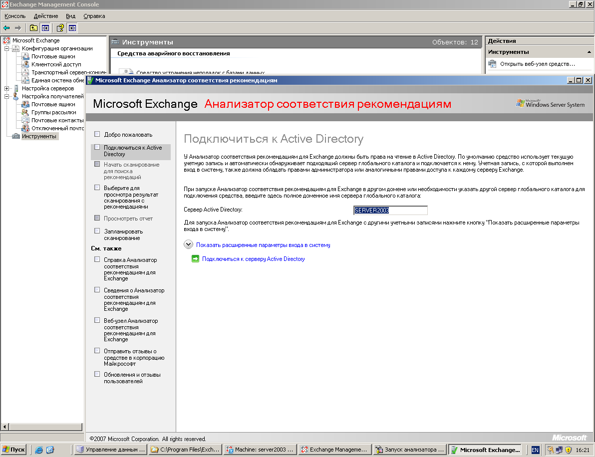Open Отправить отзывы о средстве link
The width and height of the screenshot is (595, 457).
click(134, 357)
